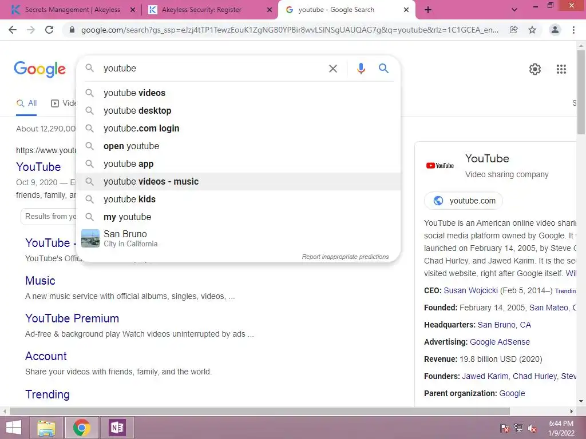The height and width of the screenshot is (439, 586).
Task: Open the Chrome profile avatar
Action: 555,30
